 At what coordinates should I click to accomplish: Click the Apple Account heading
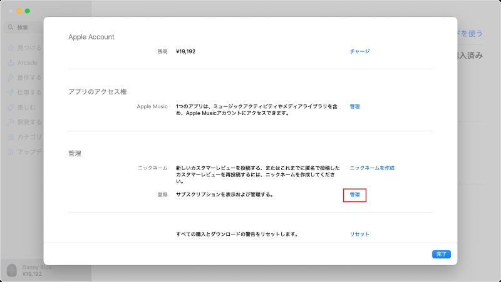(x=91, y=37)
